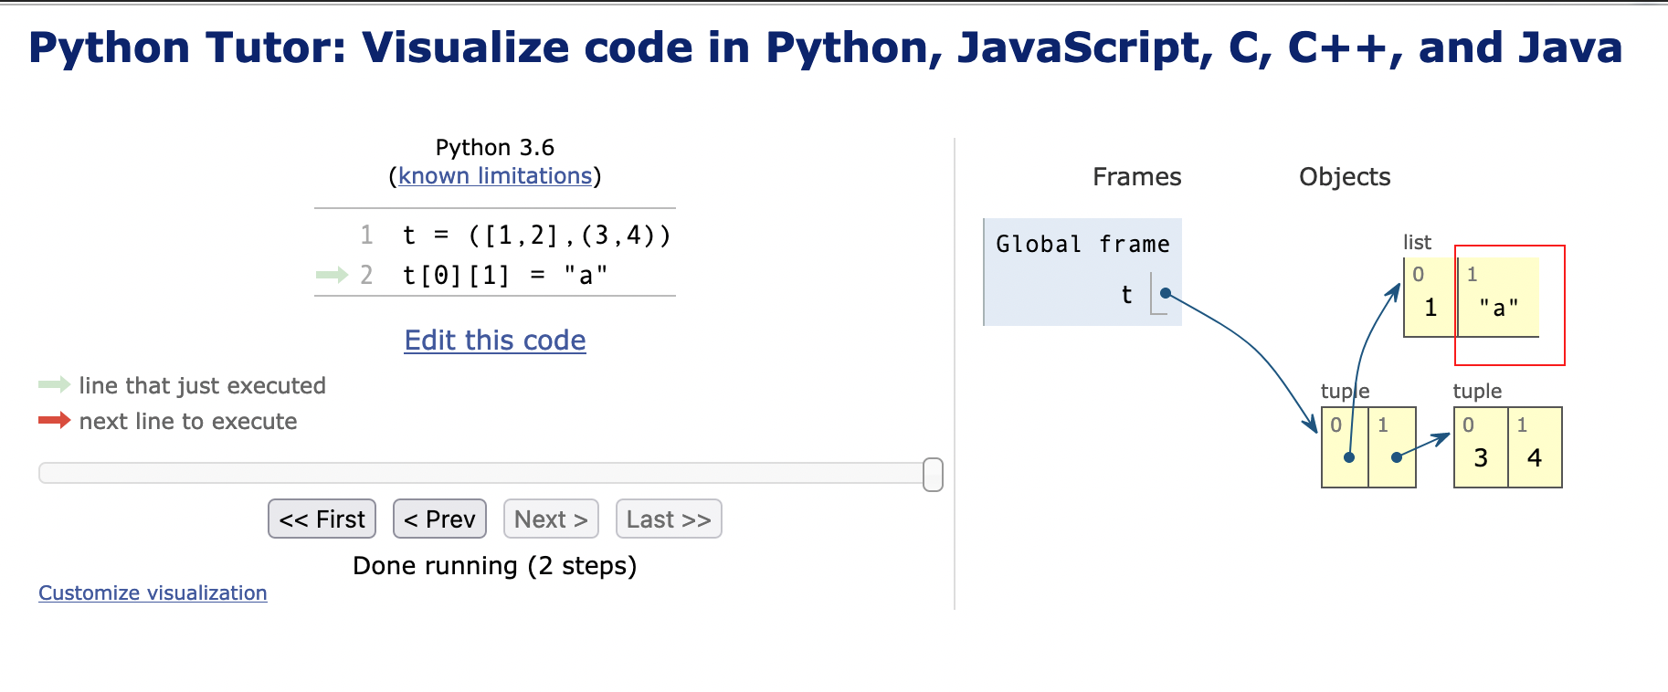Click the '<< First' step button
Viewport: 1668px width, 692px height.
click(x=322, y=519)
